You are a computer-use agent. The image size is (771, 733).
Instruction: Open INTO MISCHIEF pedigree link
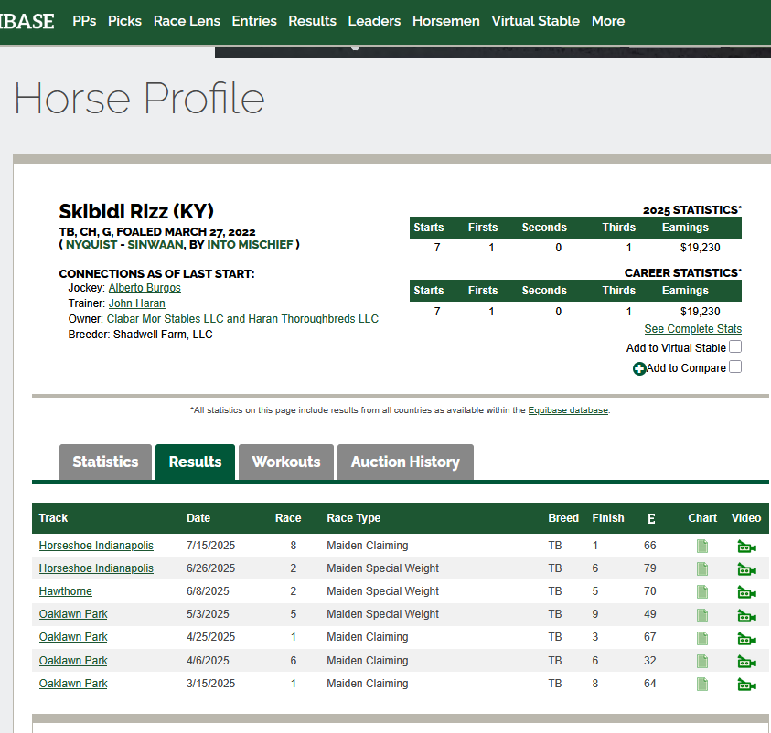(x=250, y=245)
